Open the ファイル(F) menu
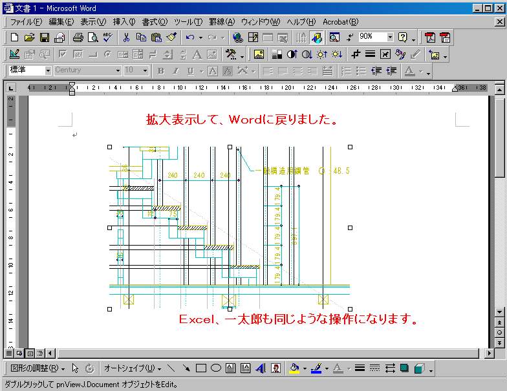 coord(26,22)
